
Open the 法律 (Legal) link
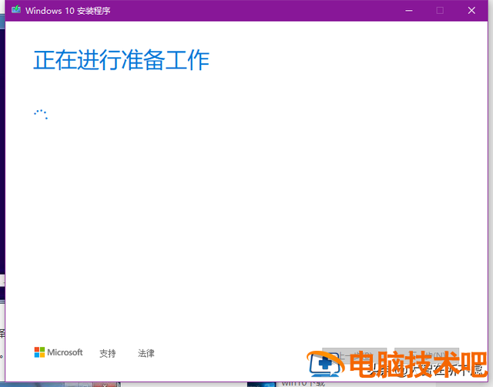[146, 353]
